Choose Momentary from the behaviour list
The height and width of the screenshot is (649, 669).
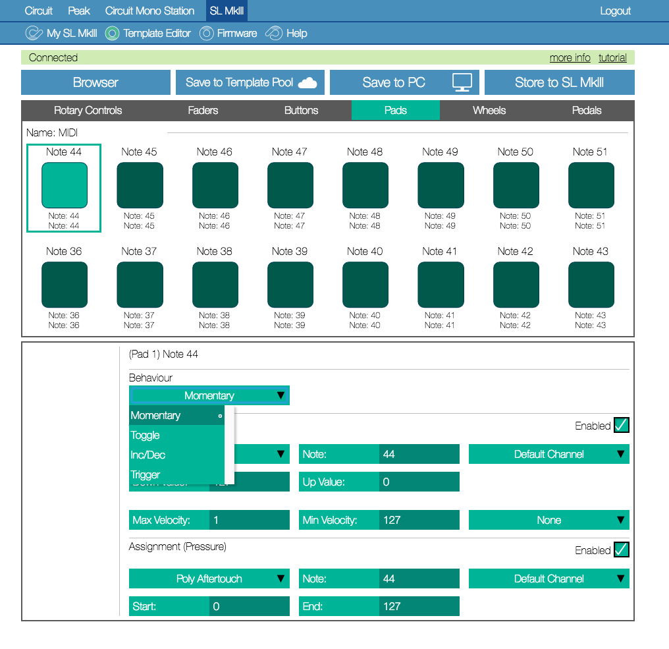[176, 416]
